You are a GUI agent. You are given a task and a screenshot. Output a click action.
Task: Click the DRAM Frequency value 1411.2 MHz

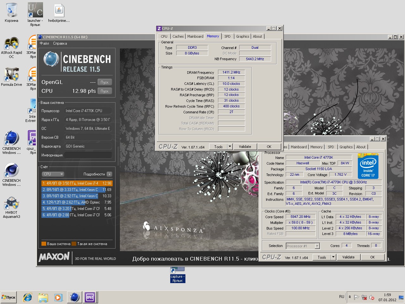(x=231, y=72)
